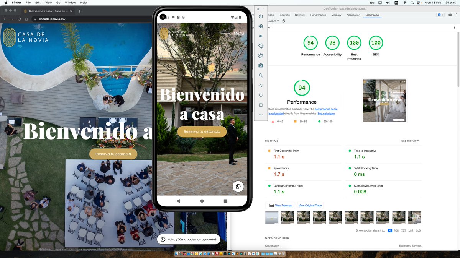
Task: Click the emulator volume down icon
Action: tap(261, 36)
